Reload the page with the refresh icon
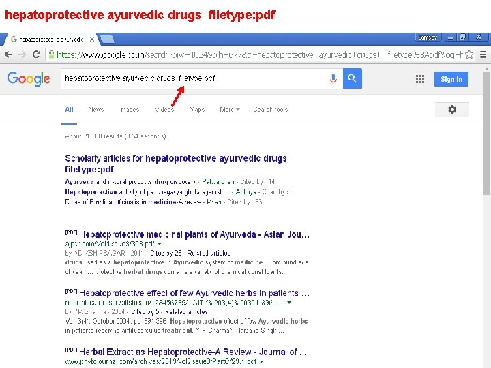 [36, 55]
